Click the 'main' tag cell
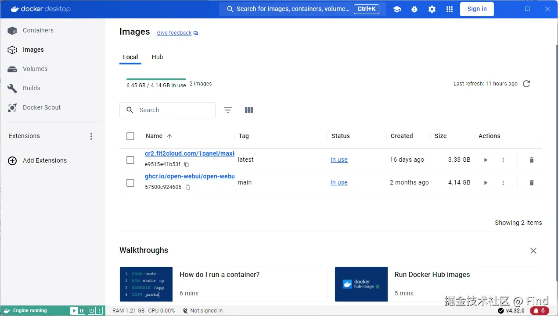 (245, 183)
